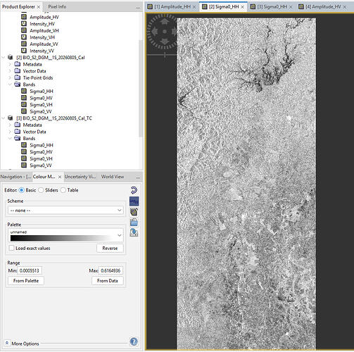Image resolution: width=354 pixels, height=352 pixels.
Task: Pan image up with navigation arrow
Action: 165,21
